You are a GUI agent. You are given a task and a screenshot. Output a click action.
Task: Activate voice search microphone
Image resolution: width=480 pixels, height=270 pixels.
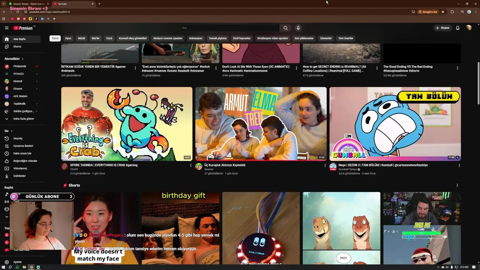tap(298, 28)
